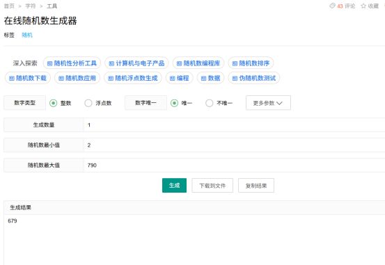Viewport: 385px width, 265px height.
Task: Open 随机性分析工具 suggestion chip
Action: tap(72, 63)
